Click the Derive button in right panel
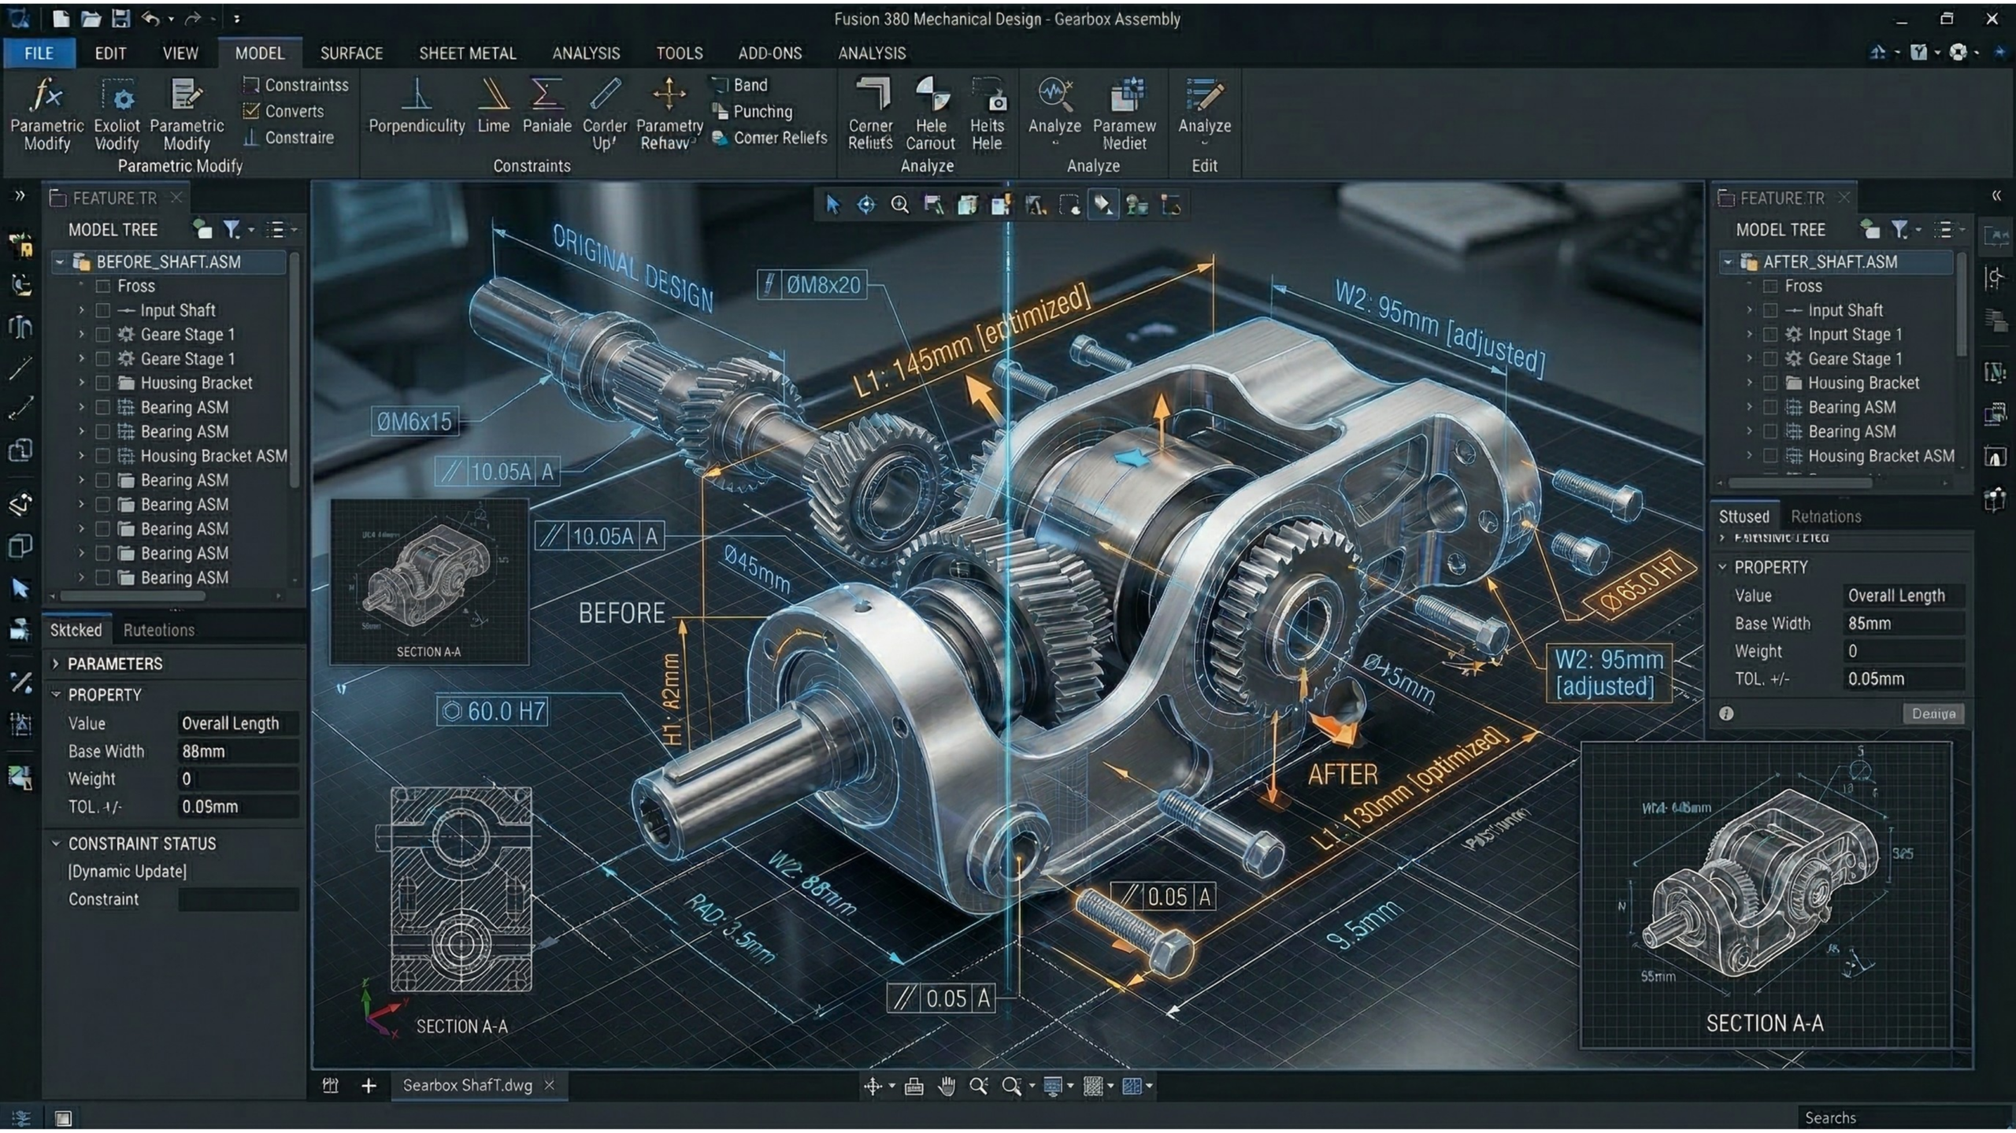This screenshot has height=1133, width=2016. [x=1935, y=714]
